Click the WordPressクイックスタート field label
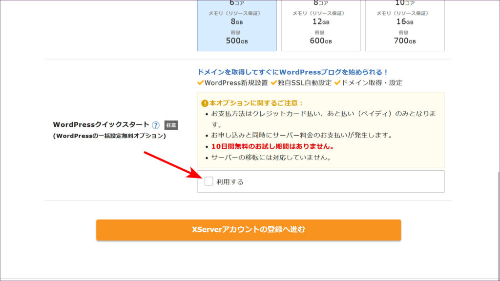The height and width of the screenshot is (281, 500). [x=101, y=125]
